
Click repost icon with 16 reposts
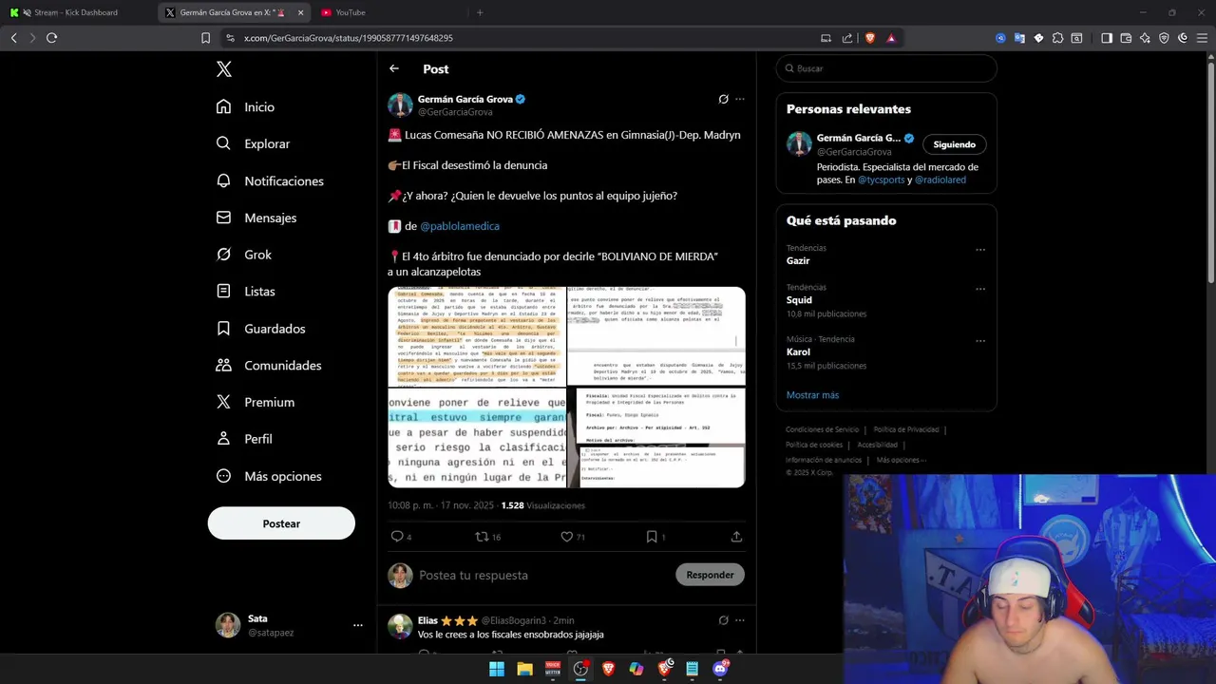tap(487, 537)
